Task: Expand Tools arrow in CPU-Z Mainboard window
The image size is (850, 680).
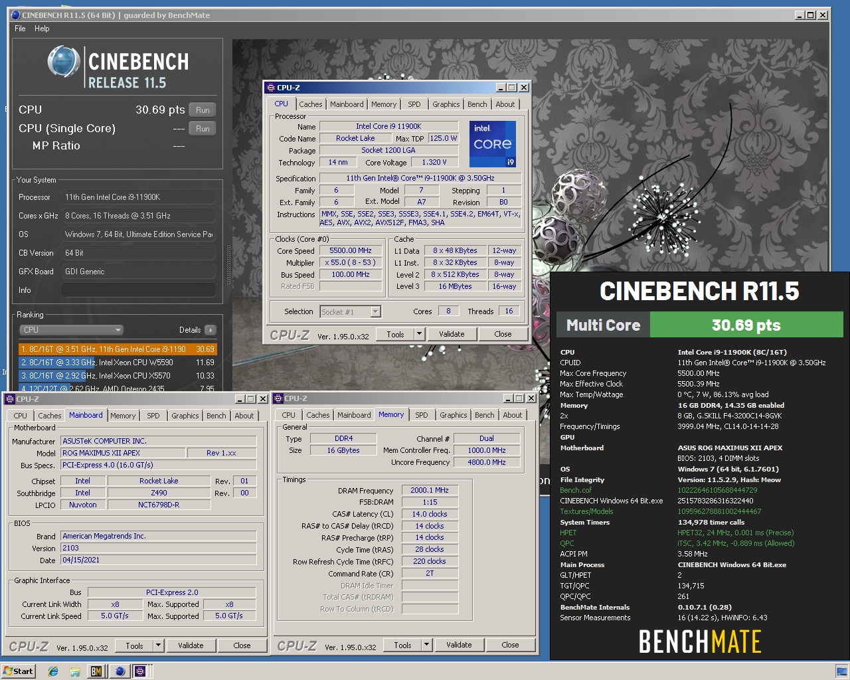Action: click(158, 645)
